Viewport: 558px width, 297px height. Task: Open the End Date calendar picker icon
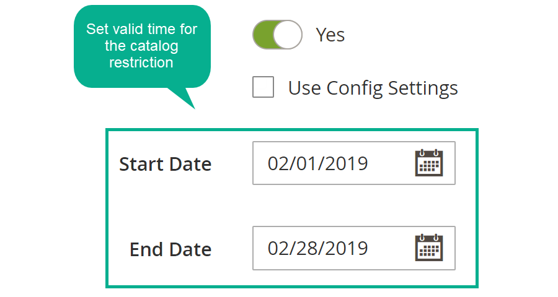point(429,248)
